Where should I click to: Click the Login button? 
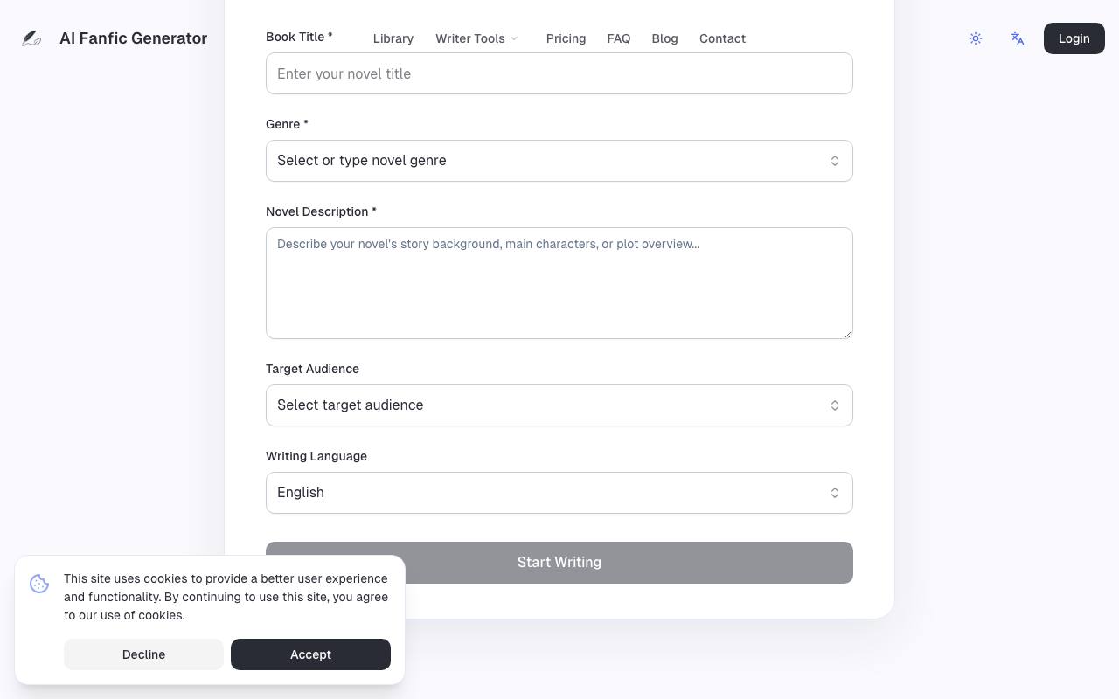1074,38
